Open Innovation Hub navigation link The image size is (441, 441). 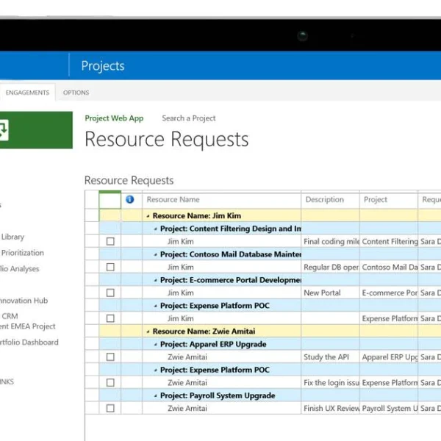24,301
